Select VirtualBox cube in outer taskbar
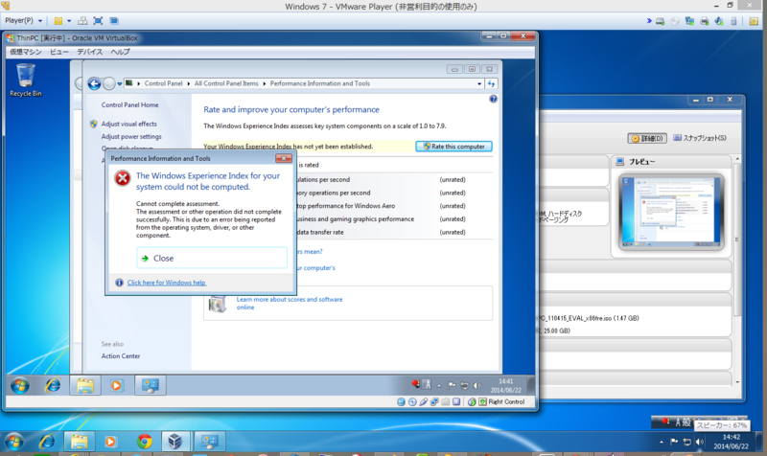The width and height of the screenshot is (767, 456). [x=174, y=442]
